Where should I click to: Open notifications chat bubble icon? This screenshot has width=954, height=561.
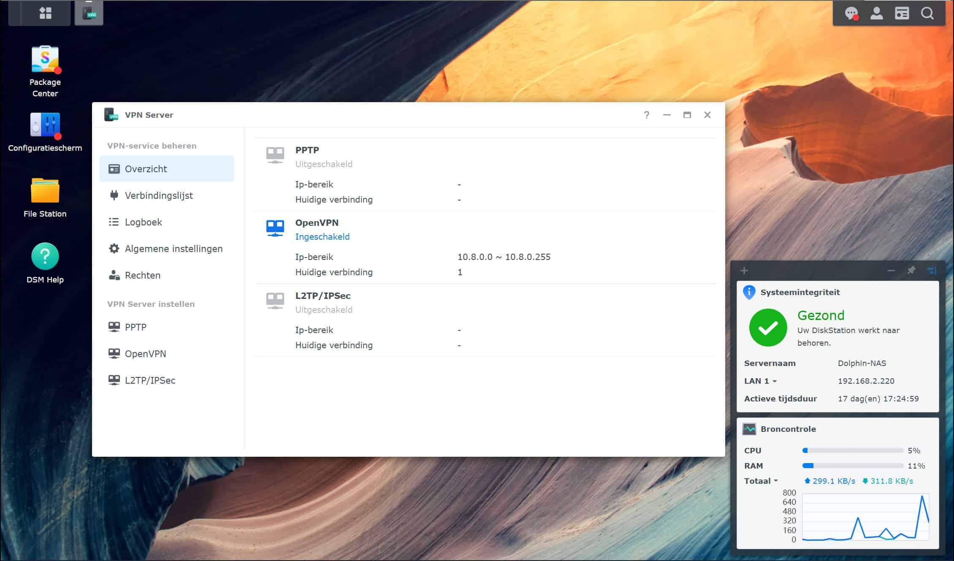tap(851, 14)
